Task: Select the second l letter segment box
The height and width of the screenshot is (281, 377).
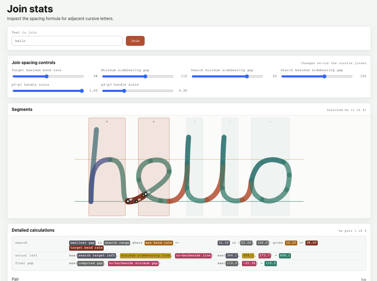Action: [230, 167]
